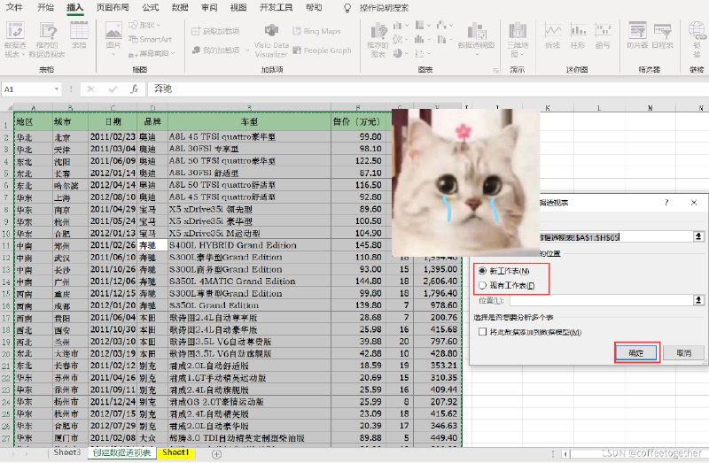Screen dimensions: 709x463
Task: Open the Name Box dropdown arrow
Action: point(57,89)
